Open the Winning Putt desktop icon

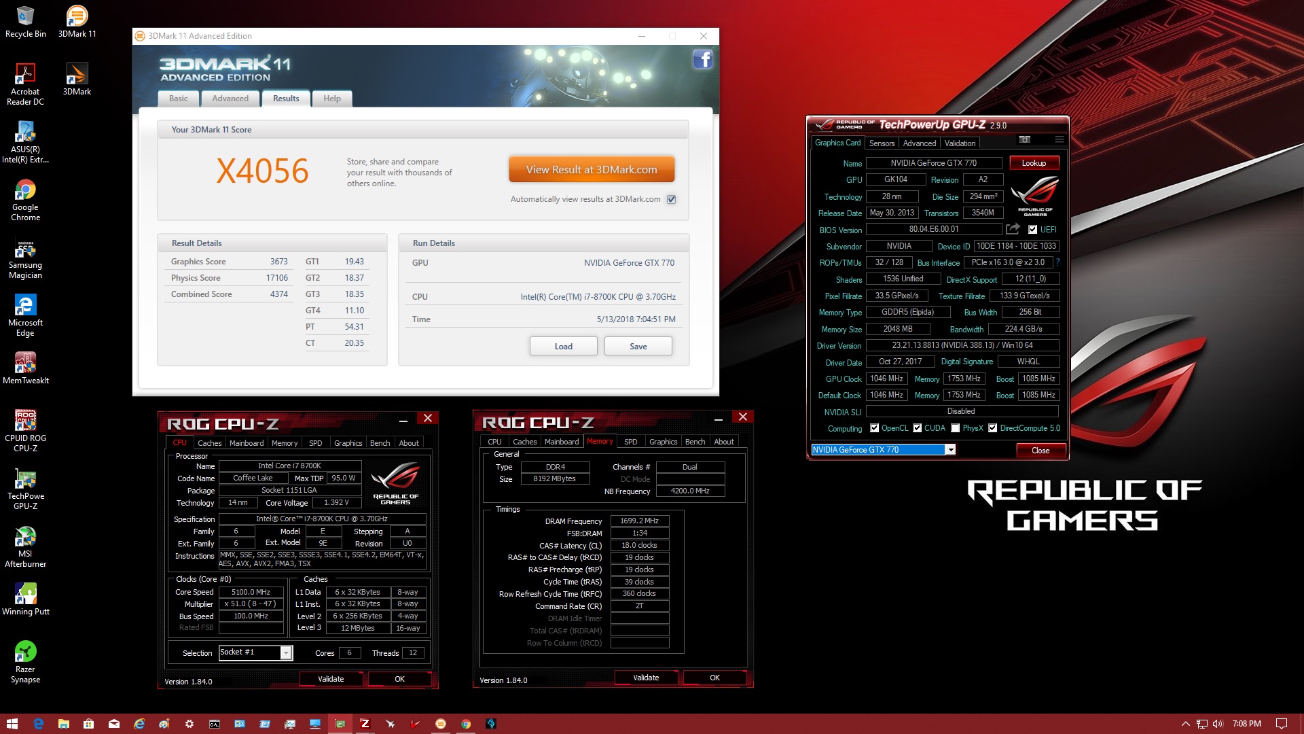(x=25, y=599)
